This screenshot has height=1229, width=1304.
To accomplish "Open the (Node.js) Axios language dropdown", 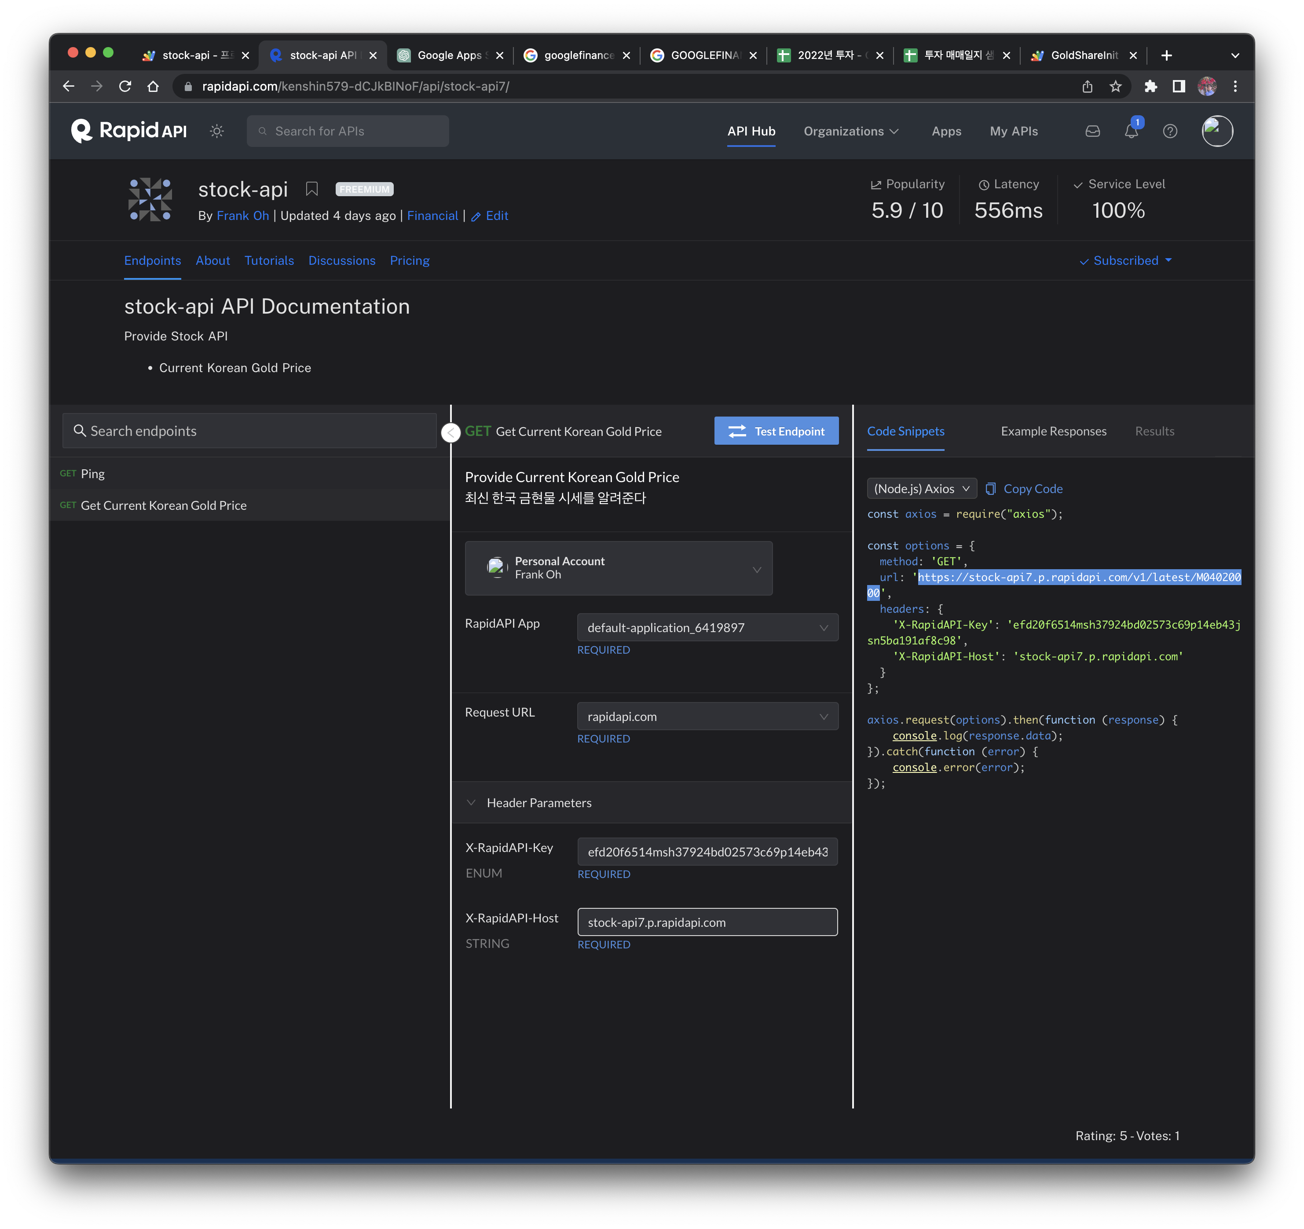I will pyautogui.click(x=922, y=489).
